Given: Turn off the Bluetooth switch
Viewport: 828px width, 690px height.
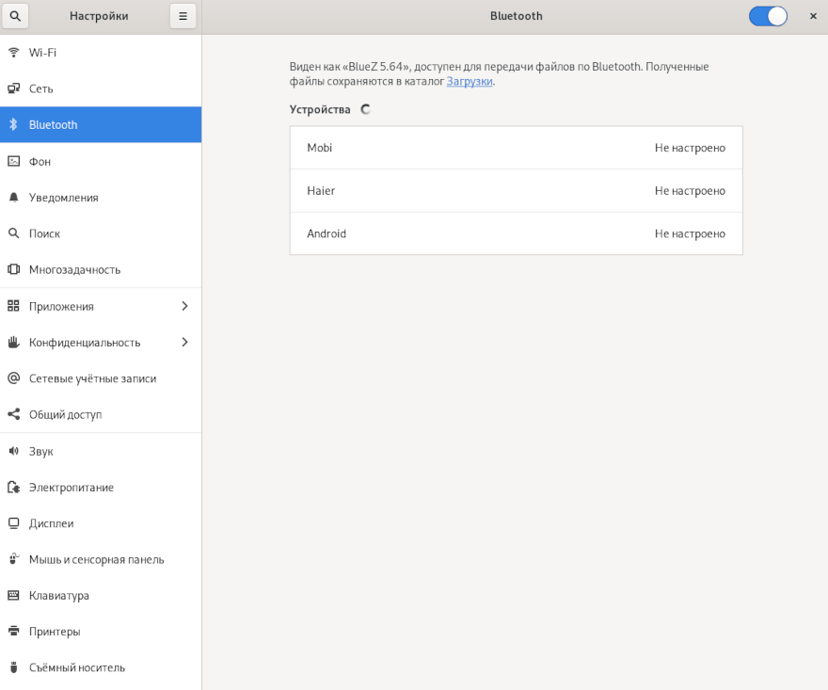Looking at the screenshot, I should click(x=768, y=16).
